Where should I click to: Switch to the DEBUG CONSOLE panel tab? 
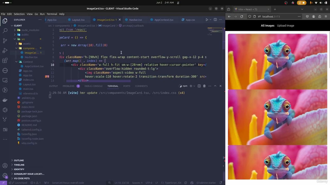coord(93,86)
